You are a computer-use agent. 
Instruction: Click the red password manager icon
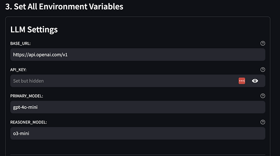click(242, 81)
